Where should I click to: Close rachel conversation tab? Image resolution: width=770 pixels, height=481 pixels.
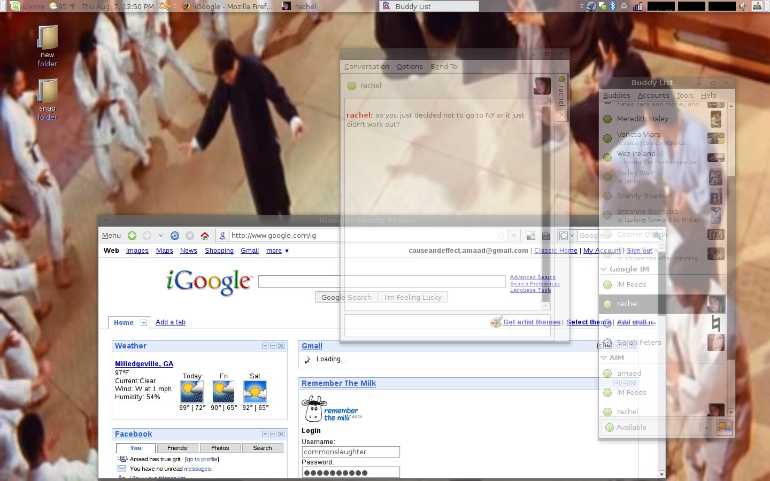561,114
